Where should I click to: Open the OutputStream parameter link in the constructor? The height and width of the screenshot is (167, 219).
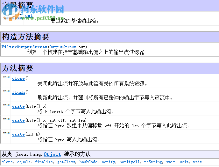[x=63, y=47]
